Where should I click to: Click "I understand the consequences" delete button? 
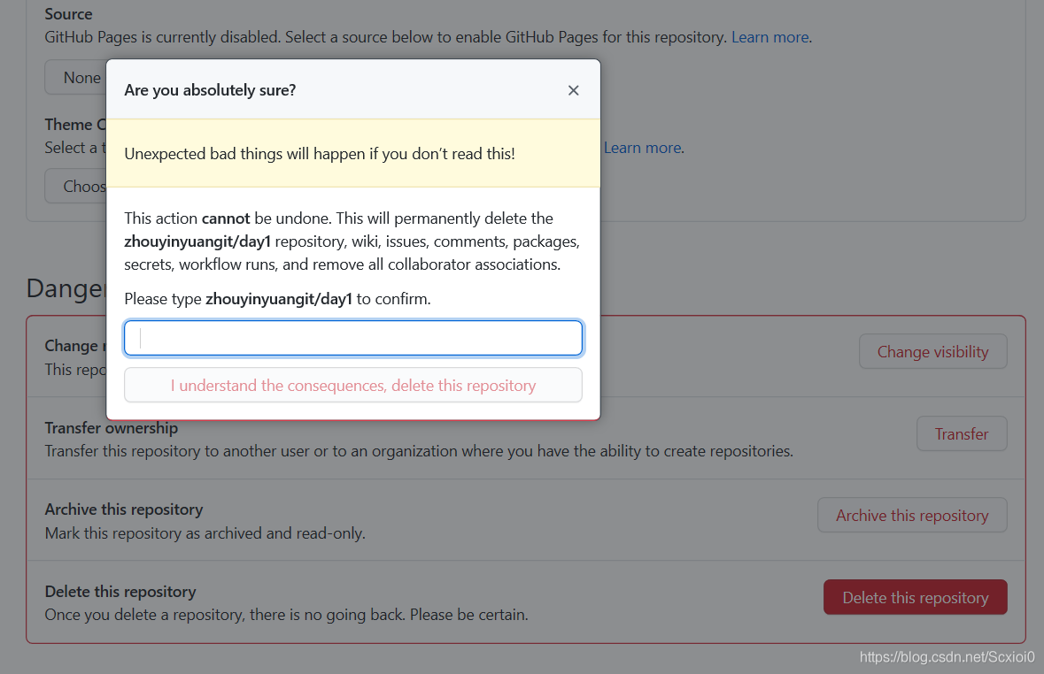tap(353, 386)
